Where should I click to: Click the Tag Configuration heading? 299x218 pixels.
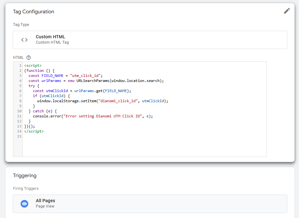click(34, 12)
